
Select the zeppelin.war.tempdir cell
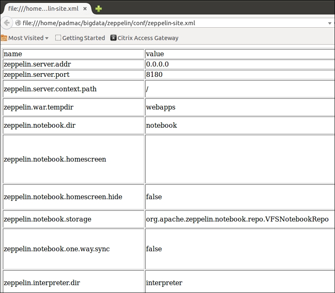click(x=74, y=107)
